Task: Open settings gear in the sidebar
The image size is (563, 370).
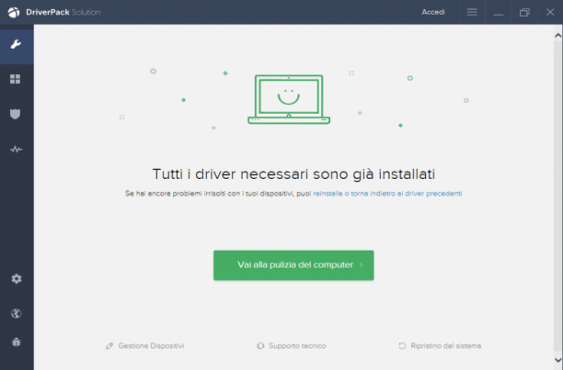Action: 17,279
